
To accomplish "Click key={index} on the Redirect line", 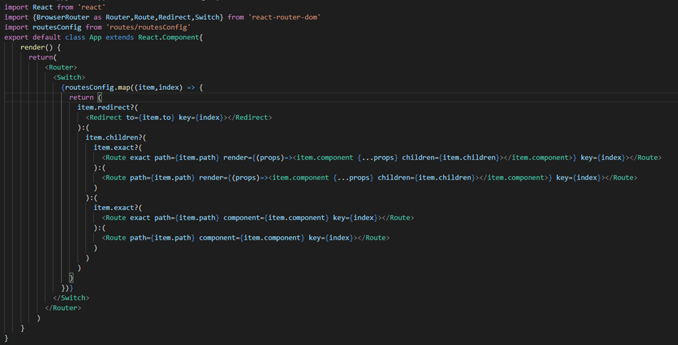I will [x=201, y=118].
